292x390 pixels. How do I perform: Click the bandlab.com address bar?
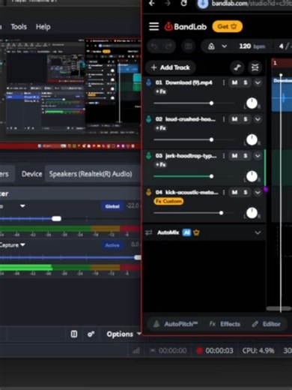pyautogui.click(x=245, y=4)
